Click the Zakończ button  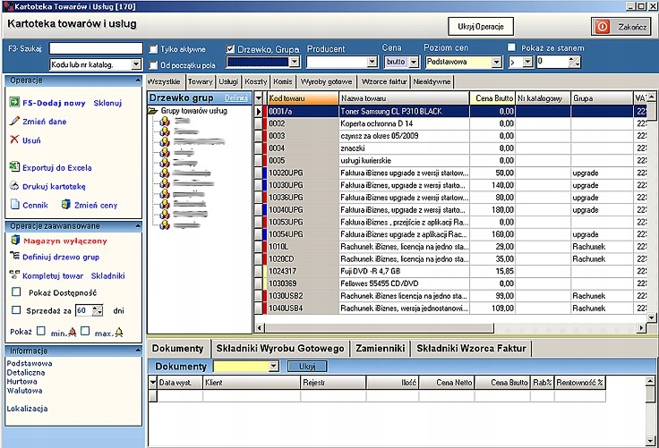click(x=620, y=27)
